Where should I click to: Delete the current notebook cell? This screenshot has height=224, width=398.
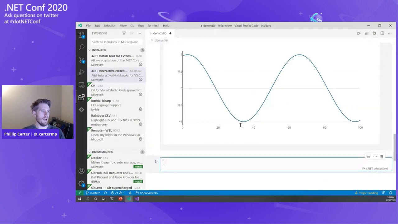pyautogui.click(x=382, y=156)
